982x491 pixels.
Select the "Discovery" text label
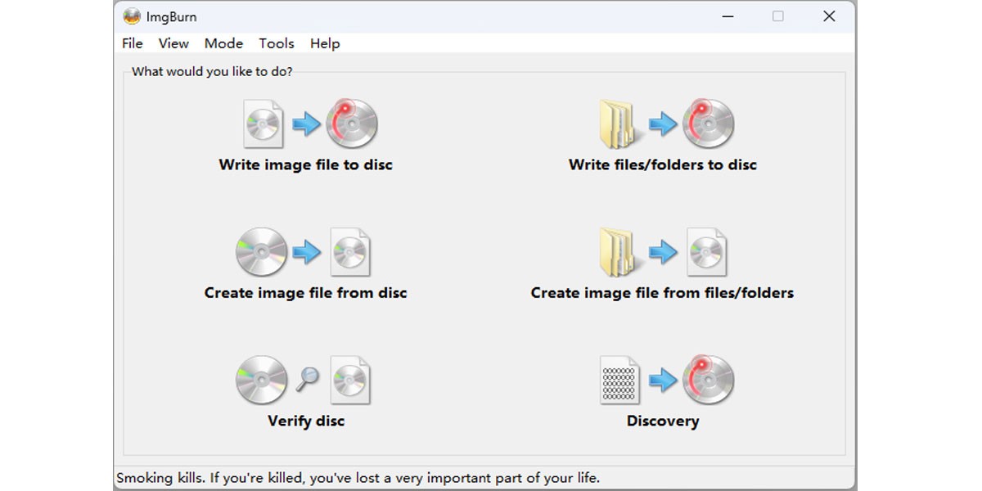pyautogui.click(x=663, y=421)
